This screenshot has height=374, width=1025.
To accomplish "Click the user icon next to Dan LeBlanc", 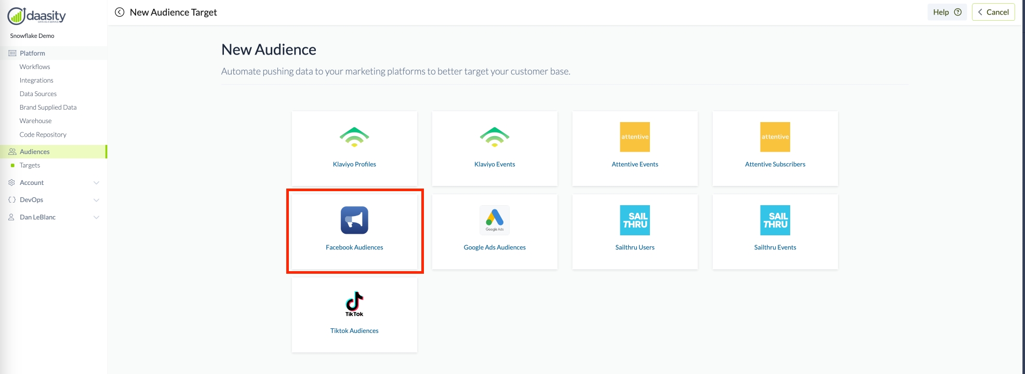I will pos(11,217).
